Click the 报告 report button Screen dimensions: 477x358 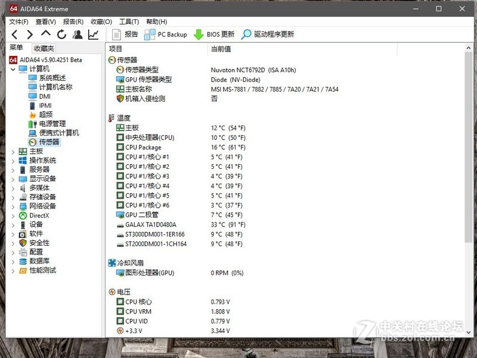pyautogui.click(x=125, y=34)
